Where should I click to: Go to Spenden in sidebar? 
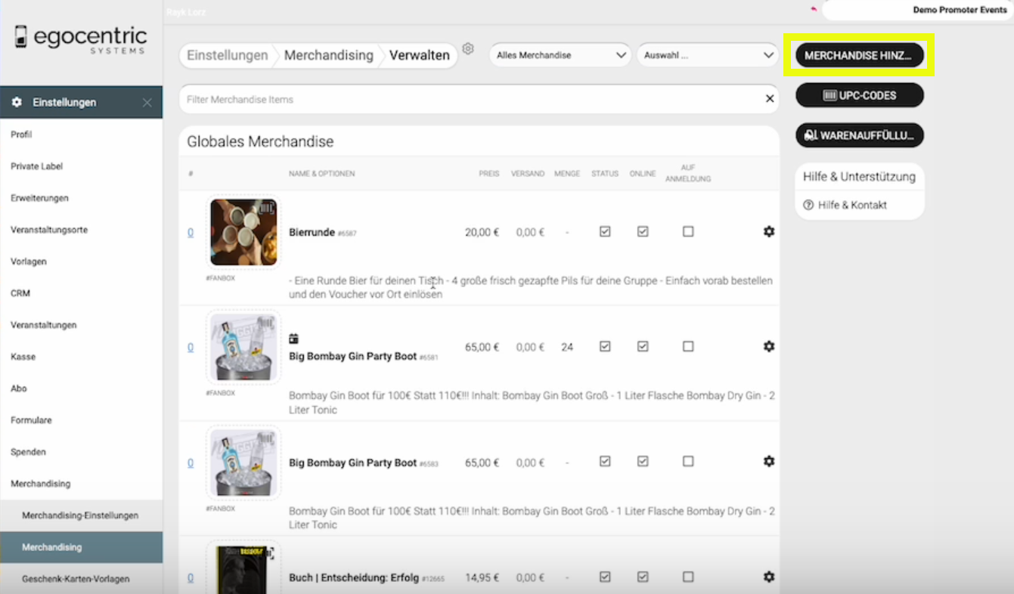[28, 452]
